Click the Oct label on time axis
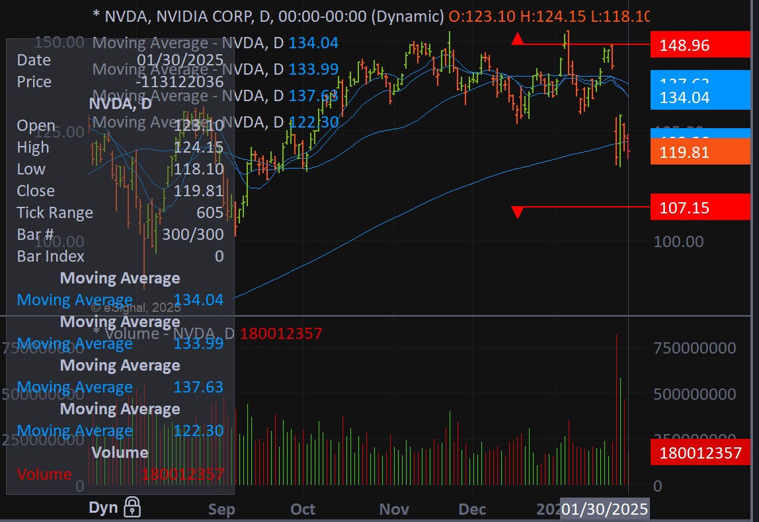This screenshot has height=522, width=759. point(303,509)
